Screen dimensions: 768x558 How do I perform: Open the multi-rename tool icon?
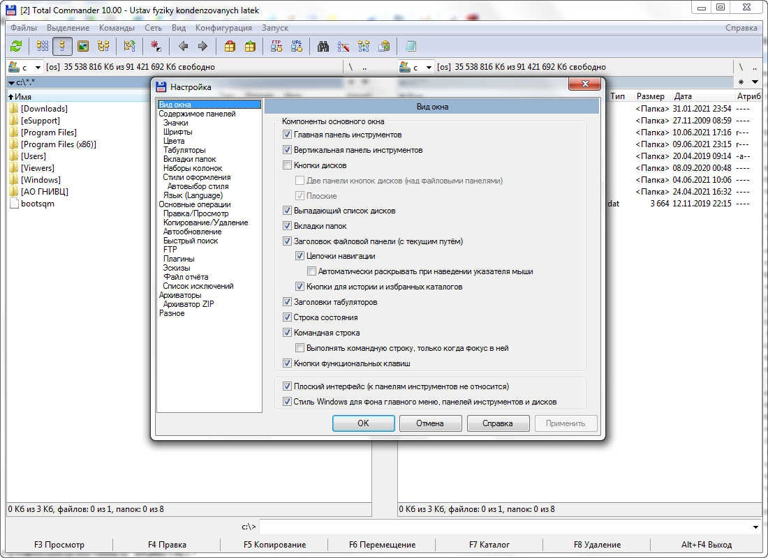tap(344, 47)
